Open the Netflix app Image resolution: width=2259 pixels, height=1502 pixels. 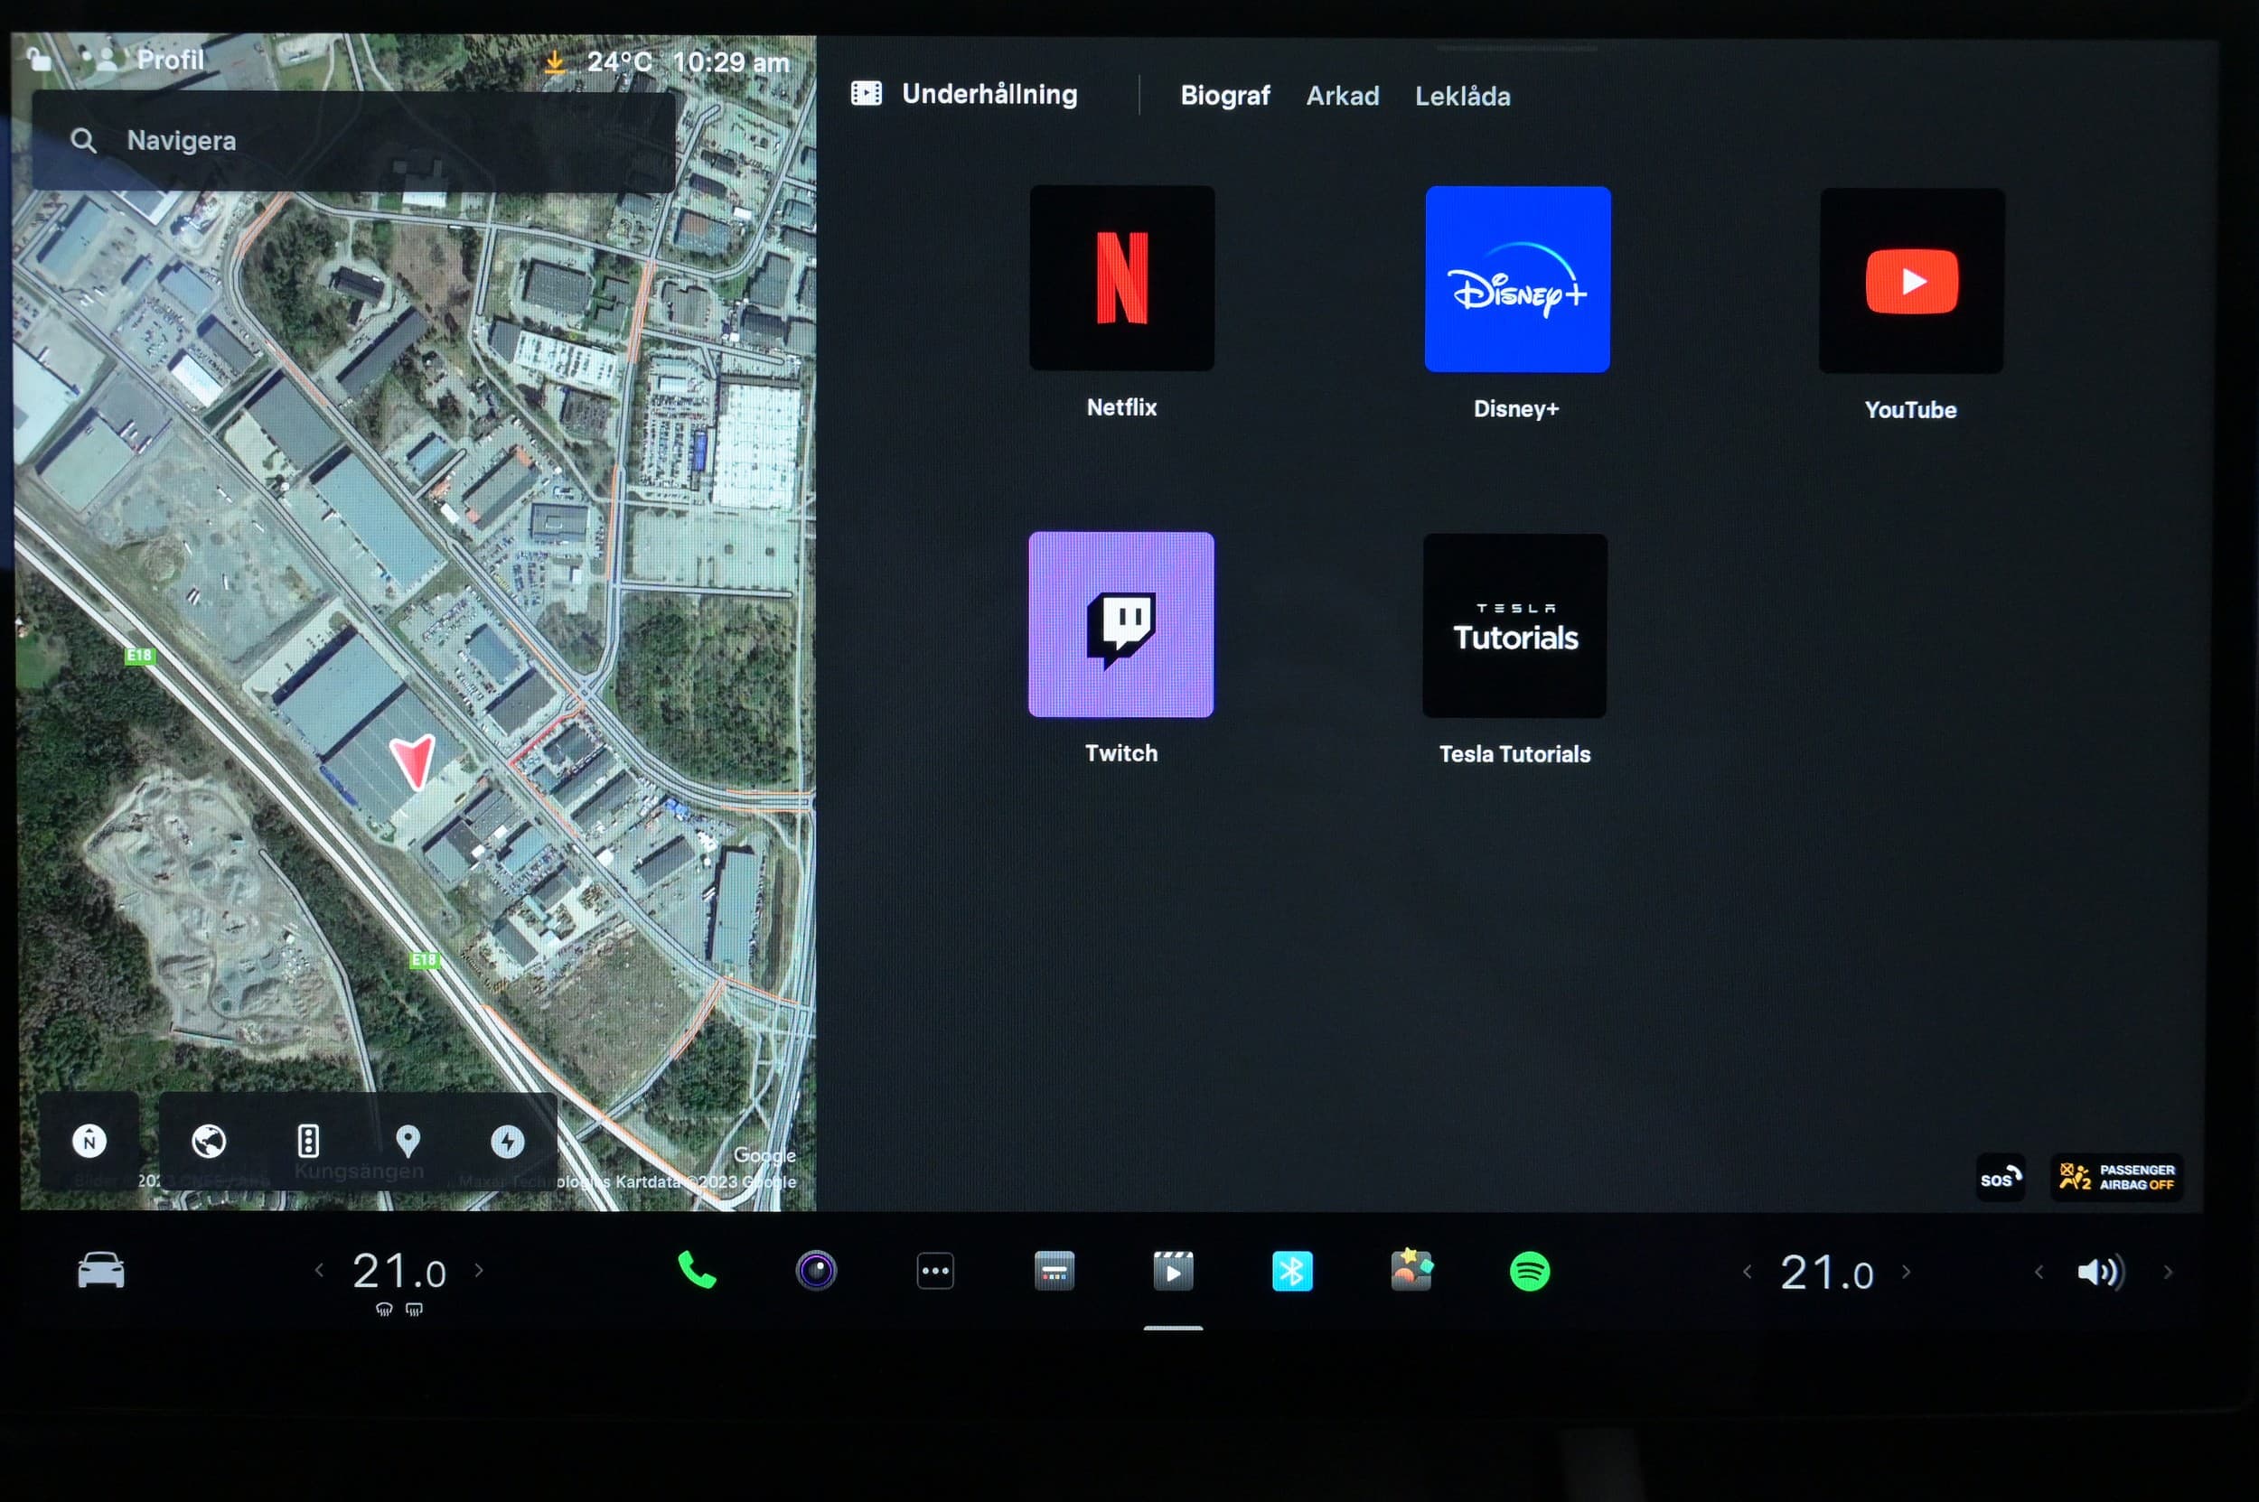tap(1121, 279)
